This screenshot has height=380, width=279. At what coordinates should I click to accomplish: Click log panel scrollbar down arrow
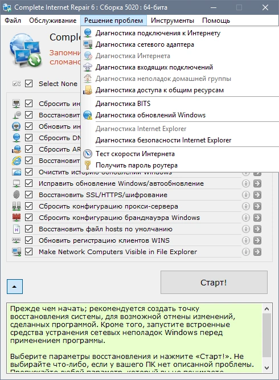click(266, 367)
